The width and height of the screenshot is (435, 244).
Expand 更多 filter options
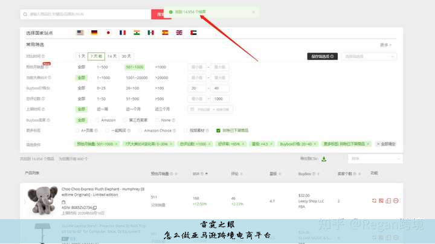click(x=385, y=45)
